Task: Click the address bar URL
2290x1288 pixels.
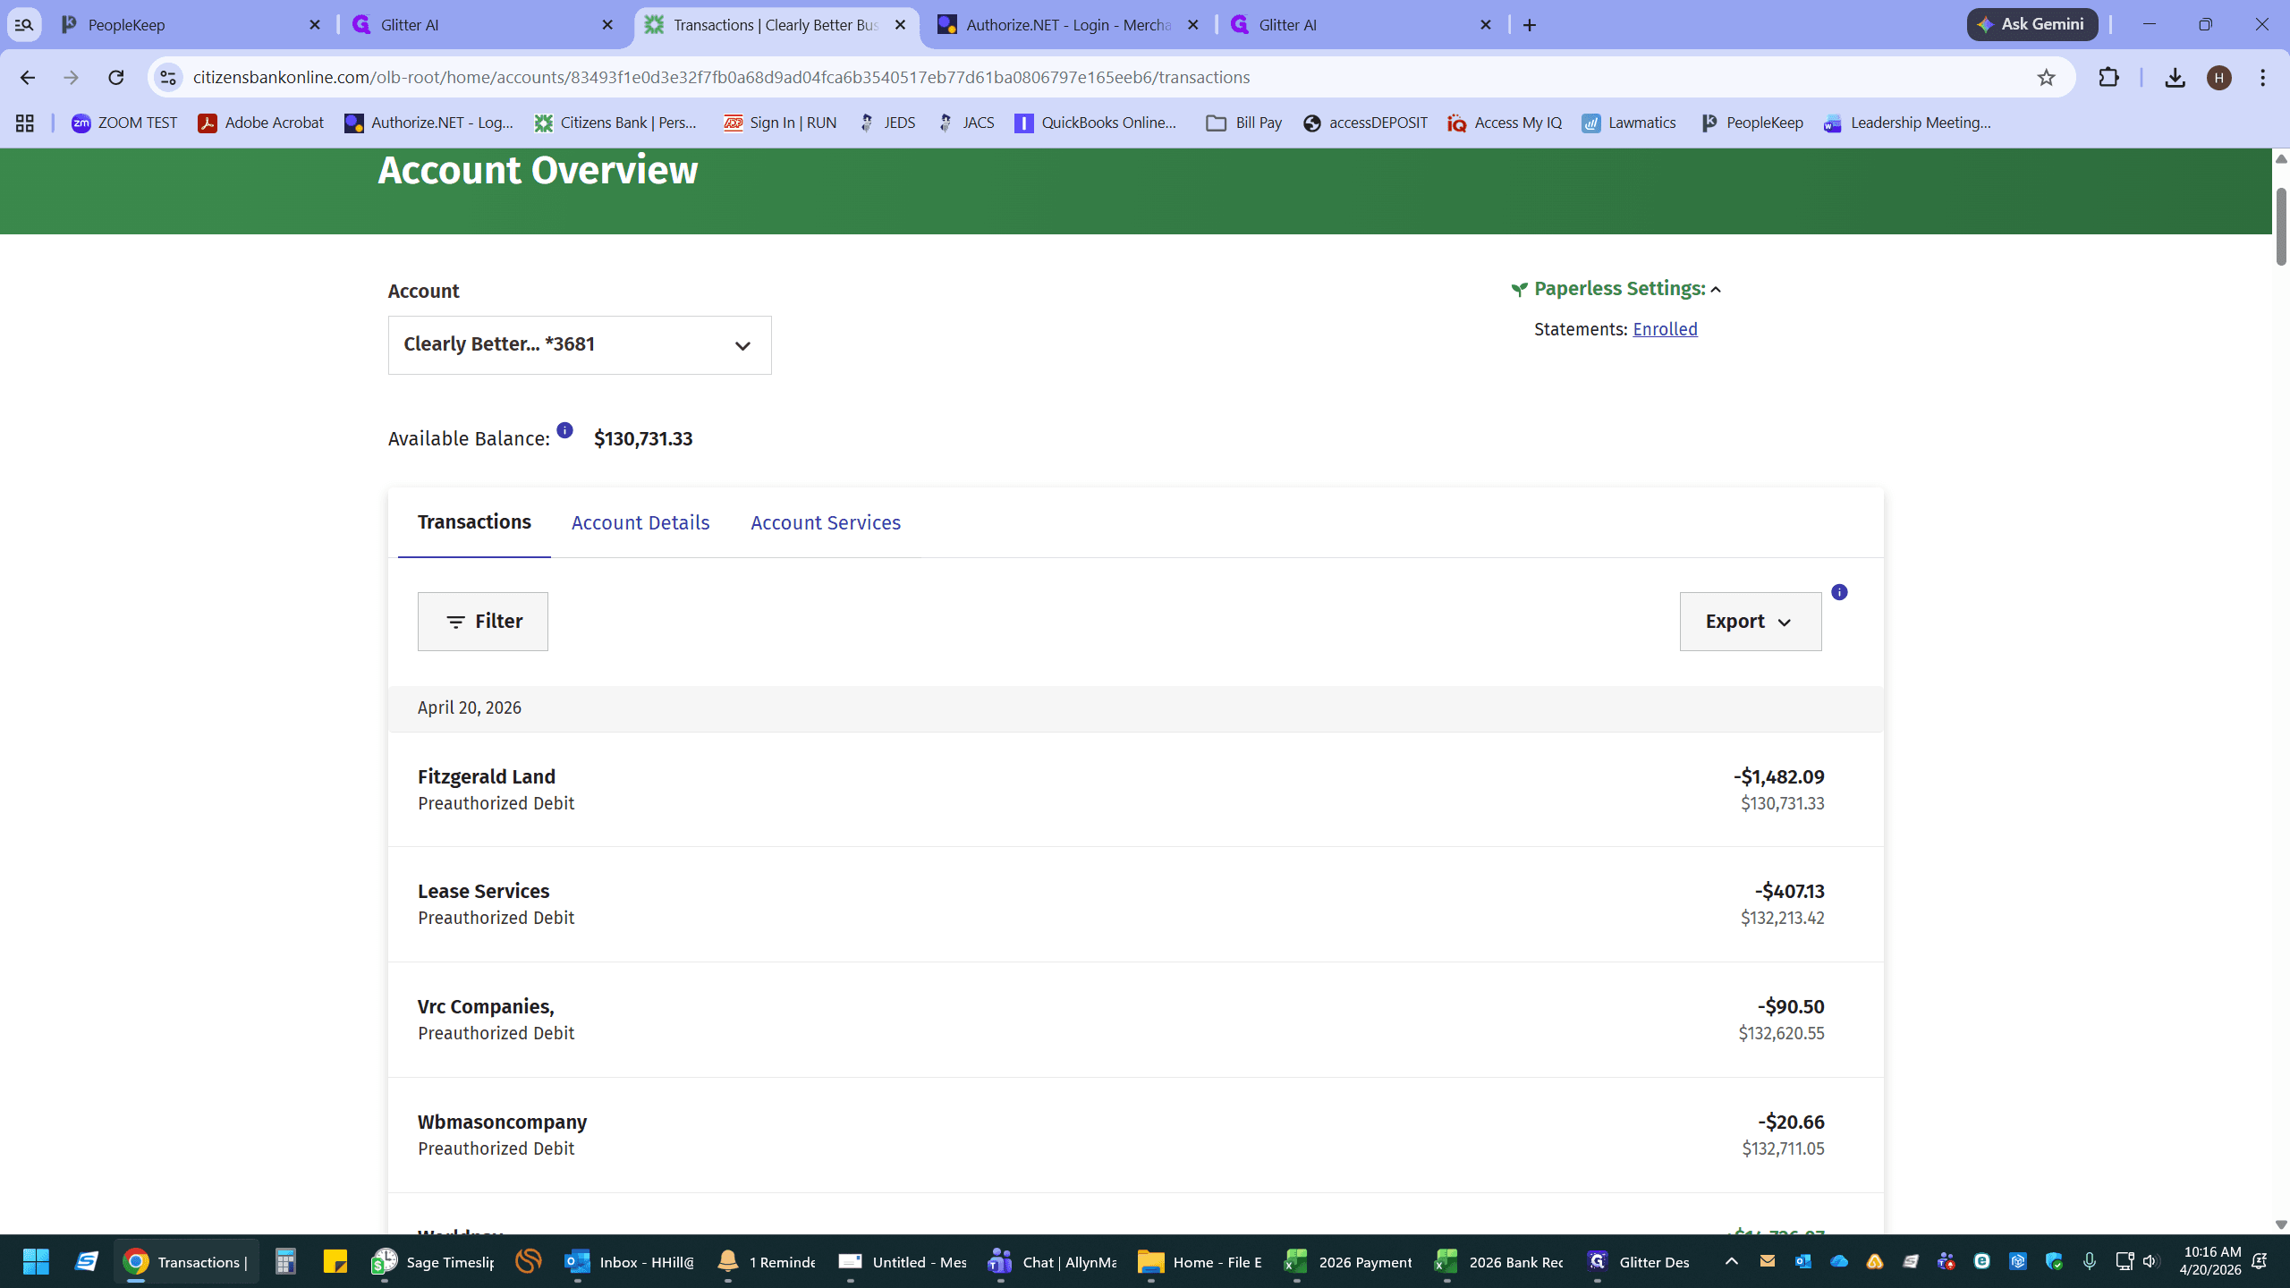Action: (721, 78)
